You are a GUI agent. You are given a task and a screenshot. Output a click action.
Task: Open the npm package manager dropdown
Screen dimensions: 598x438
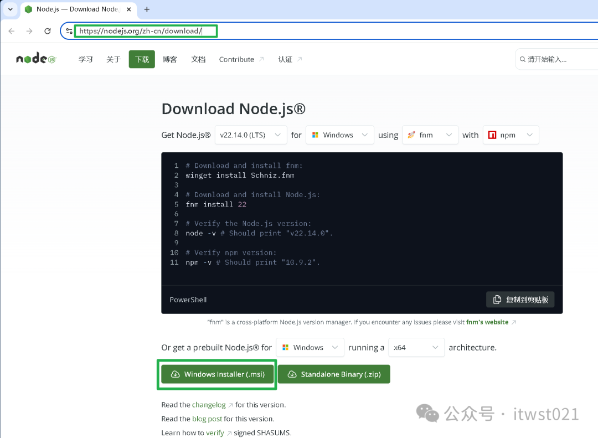click(x=511, y=135)
